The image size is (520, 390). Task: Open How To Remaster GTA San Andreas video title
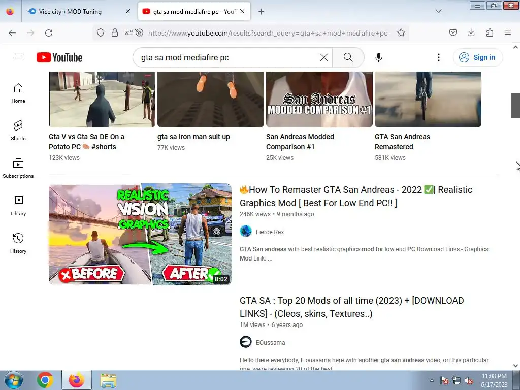coord(356,196)
